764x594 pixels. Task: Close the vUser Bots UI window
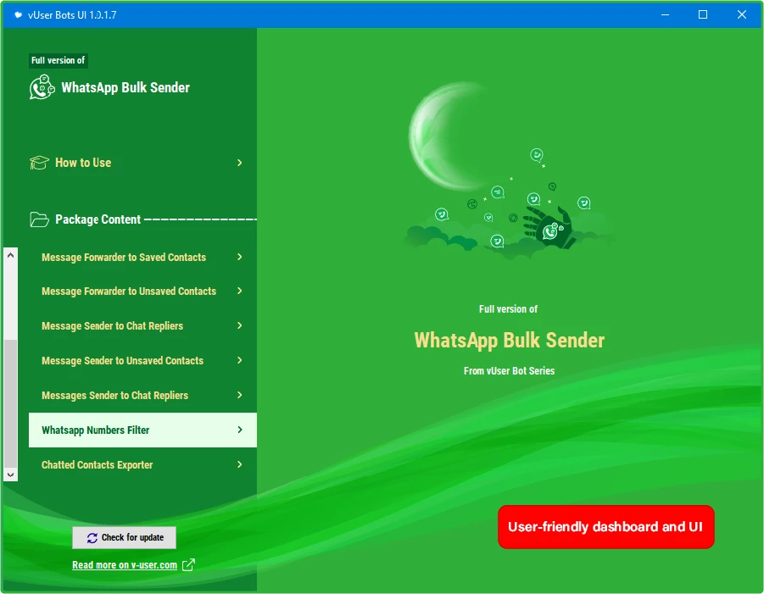tap(742, 14)
